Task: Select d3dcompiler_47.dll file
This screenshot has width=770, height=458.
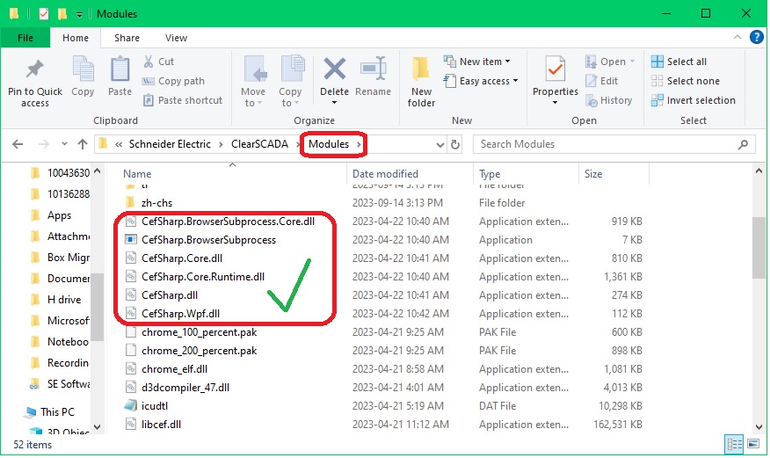Action: pyautogui.click(x=185, y=388)
